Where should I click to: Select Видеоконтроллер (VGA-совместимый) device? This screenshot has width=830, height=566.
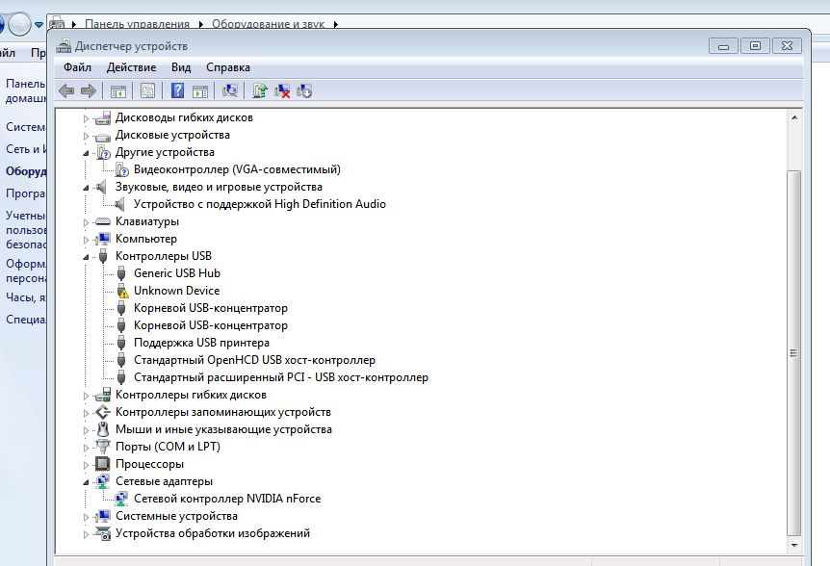236,169
